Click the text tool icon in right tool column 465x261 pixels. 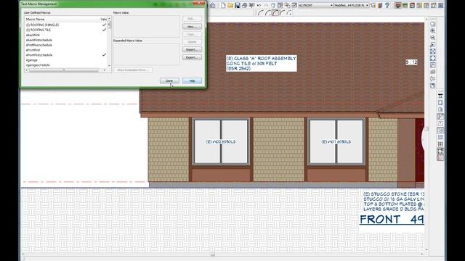(x=440, y=96)
